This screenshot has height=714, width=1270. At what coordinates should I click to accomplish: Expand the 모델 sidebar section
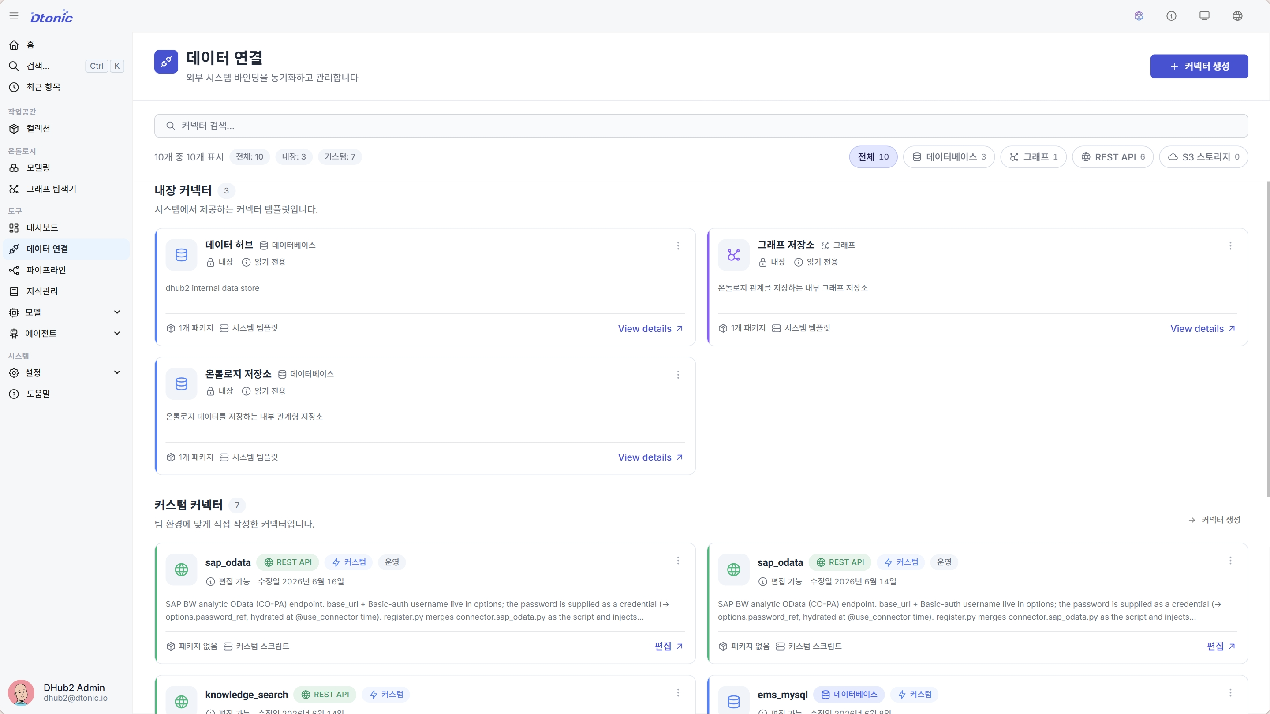click(x=66, y=312)
